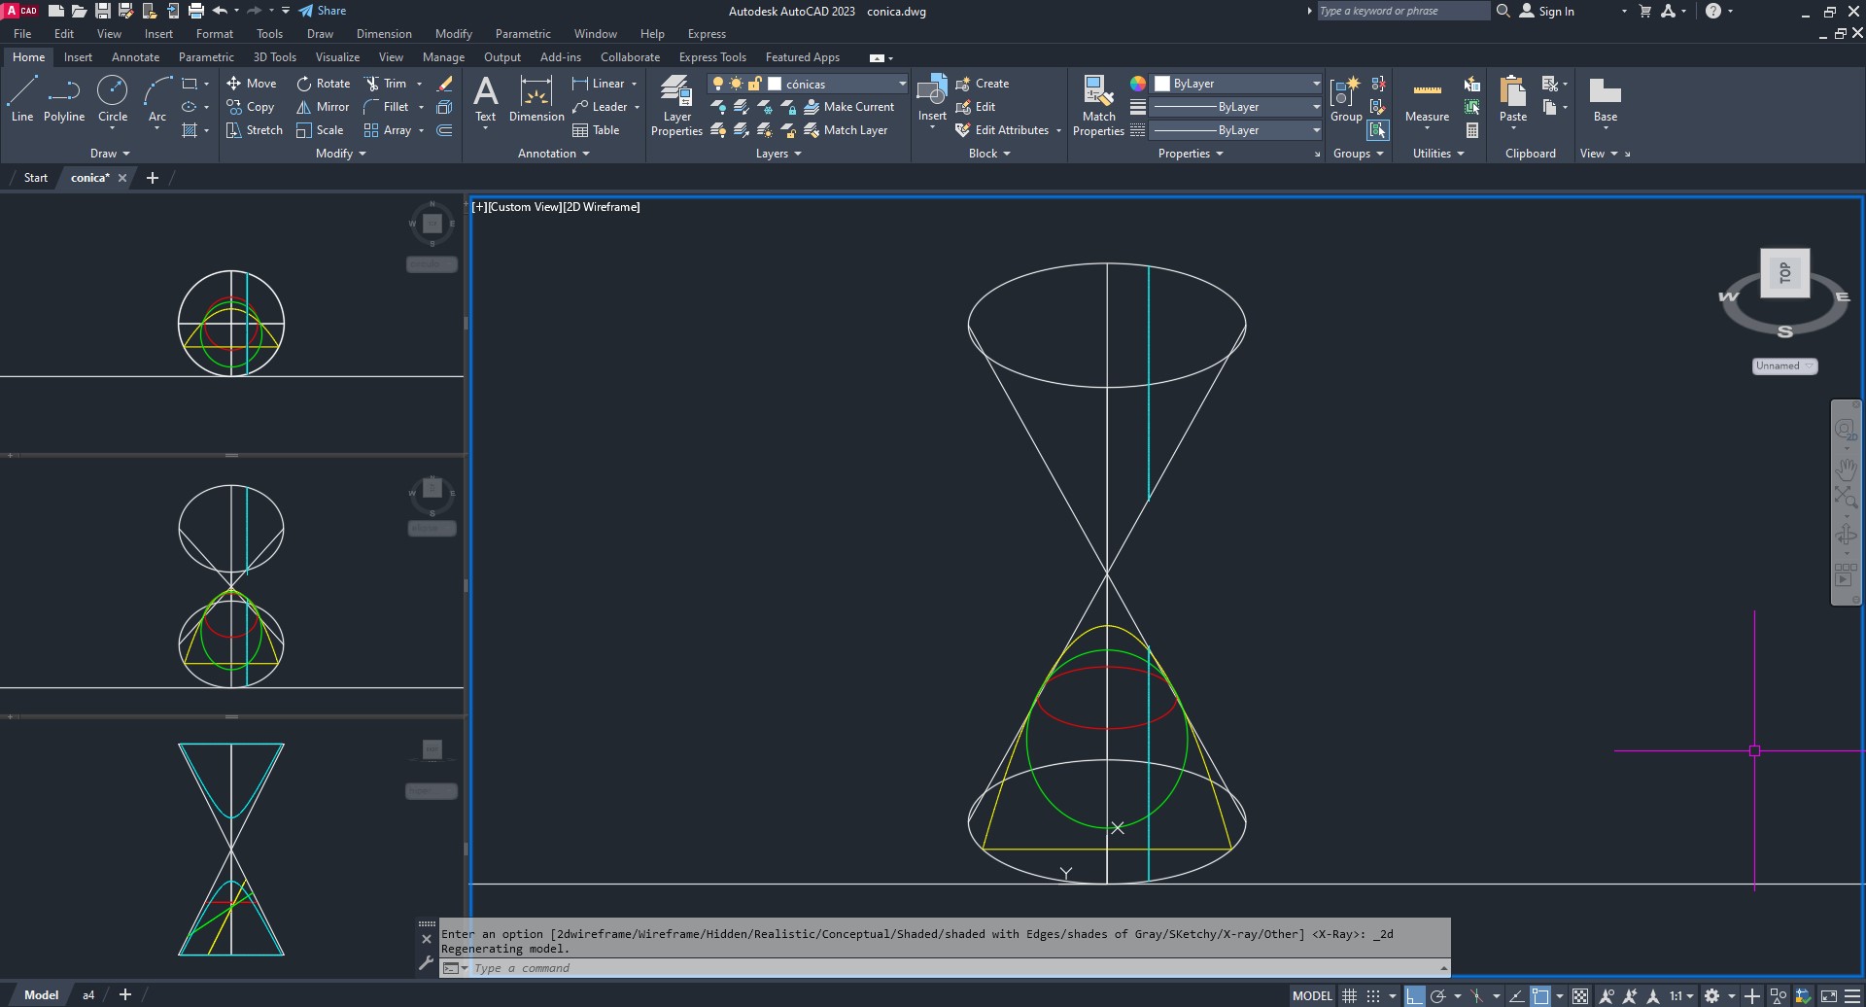The height and width of the screenshot is (1007, 1866).
Task: Select the Line drawing tool
Action: (22, 99)
